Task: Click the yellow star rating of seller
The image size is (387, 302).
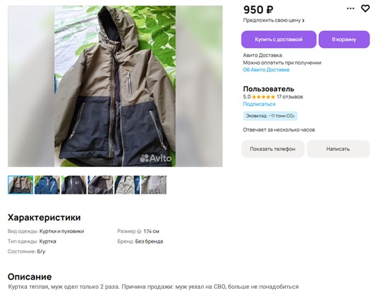Action: click(264, 97)
